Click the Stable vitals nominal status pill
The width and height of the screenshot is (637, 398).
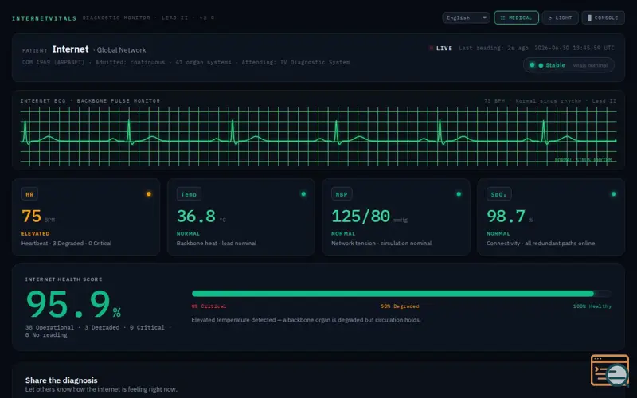coord(569,65)
